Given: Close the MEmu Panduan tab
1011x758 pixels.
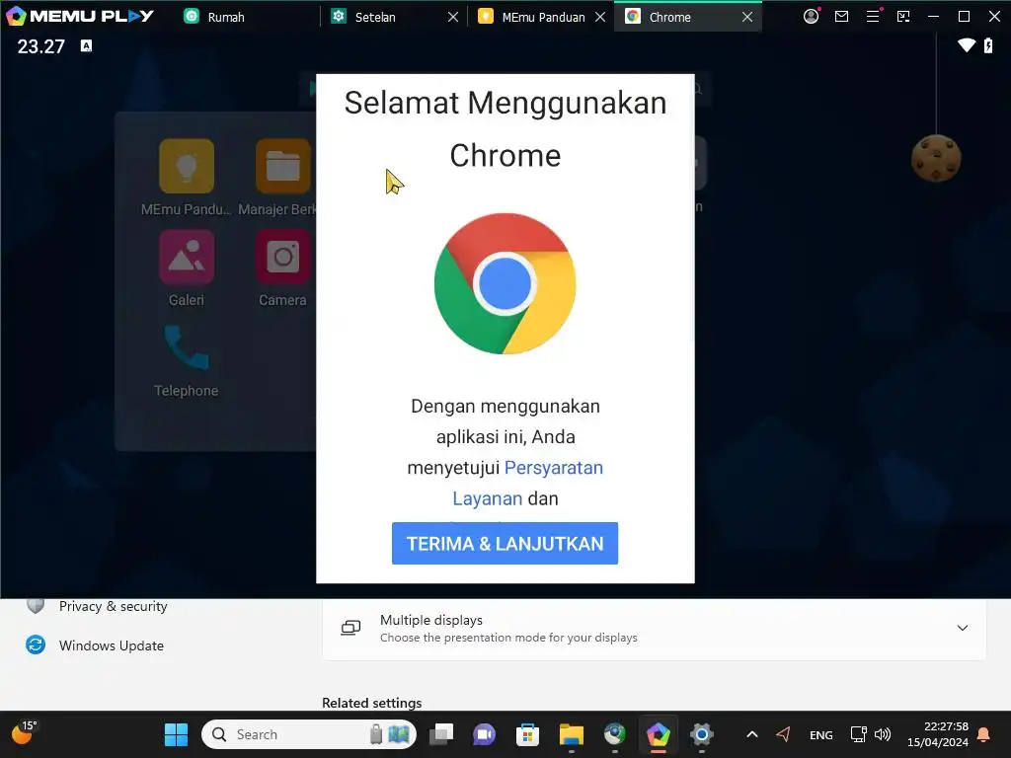Looking at the screenshot, I should [x=600, y=17].
